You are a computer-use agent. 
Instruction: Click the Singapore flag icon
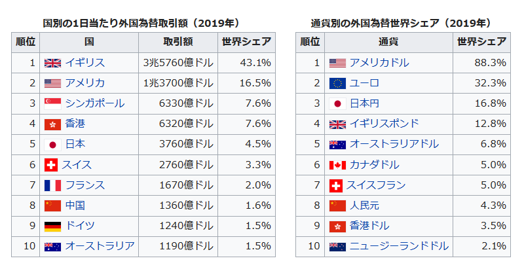52,103
